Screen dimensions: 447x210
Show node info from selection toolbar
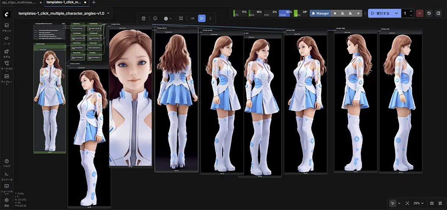(x=155, y=18)
